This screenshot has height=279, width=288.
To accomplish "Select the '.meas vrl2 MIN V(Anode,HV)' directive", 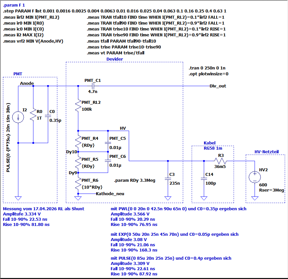I will 33,41.
